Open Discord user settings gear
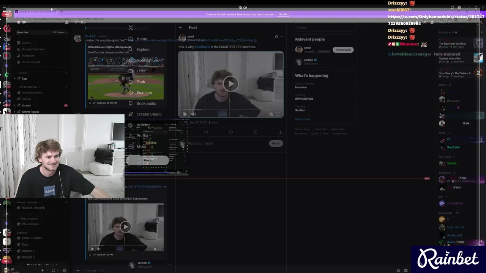 point(64,270)
